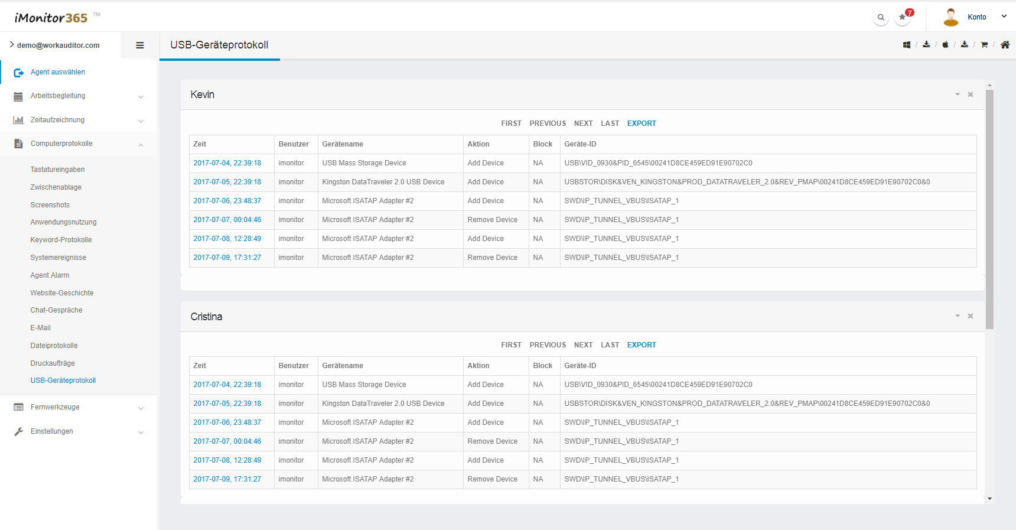Click the download icon next to Windows logo
Screen dimensions: 1016x530
click(926, 45)
